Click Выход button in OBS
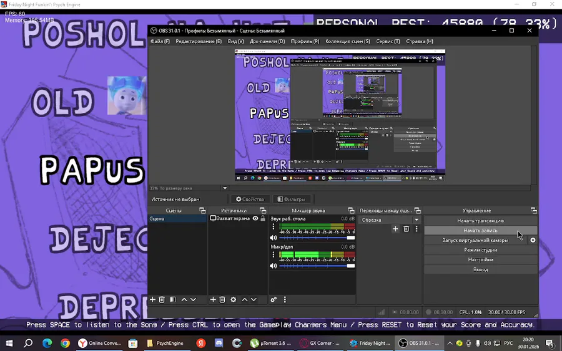Viewport: 562px width, 351px height. [x=480, y=269]
